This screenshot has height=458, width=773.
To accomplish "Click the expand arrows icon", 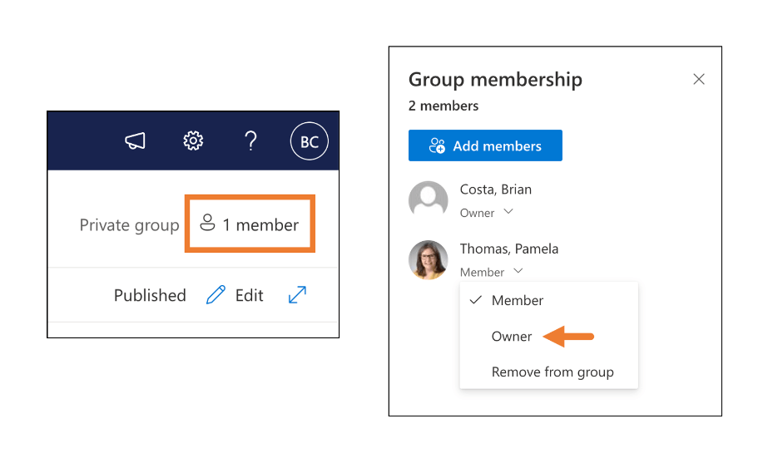I will pos(297,295).
